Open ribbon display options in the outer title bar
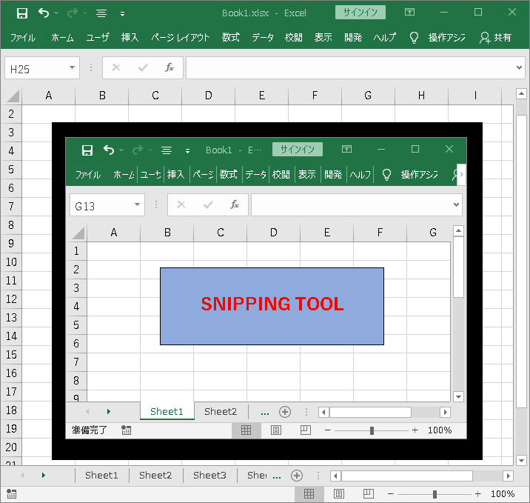This screenshot has width=530, height=503. tap(409, 12)
